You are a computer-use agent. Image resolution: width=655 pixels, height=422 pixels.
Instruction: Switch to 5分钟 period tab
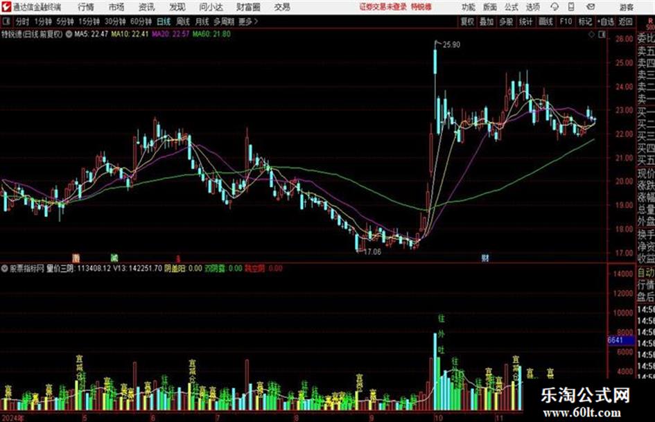(65, 21)
